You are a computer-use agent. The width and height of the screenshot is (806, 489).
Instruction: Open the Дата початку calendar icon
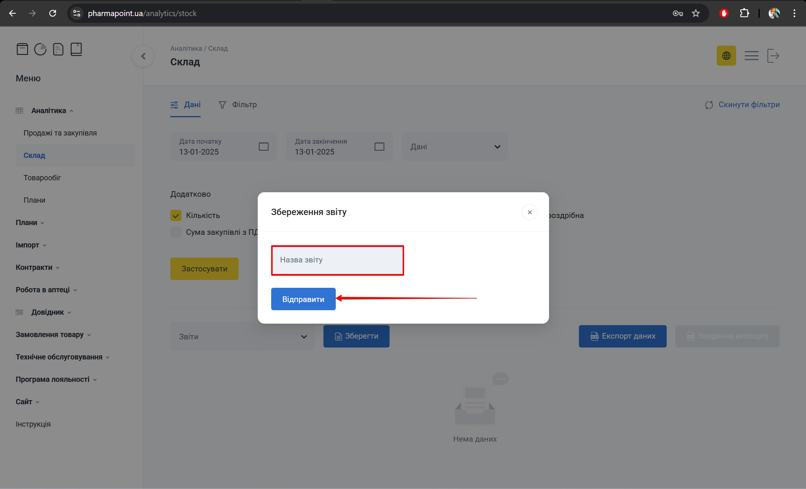264,146
